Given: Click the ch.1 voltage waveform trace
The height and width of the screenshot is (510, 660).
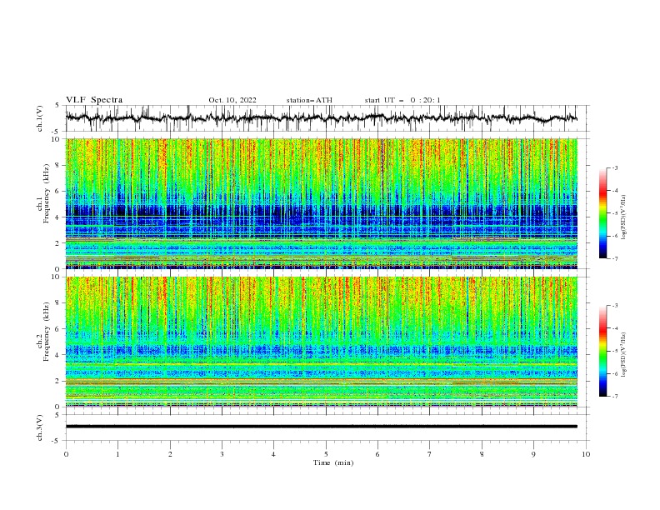Looking at the screenshot, I should tap(321, 117).
